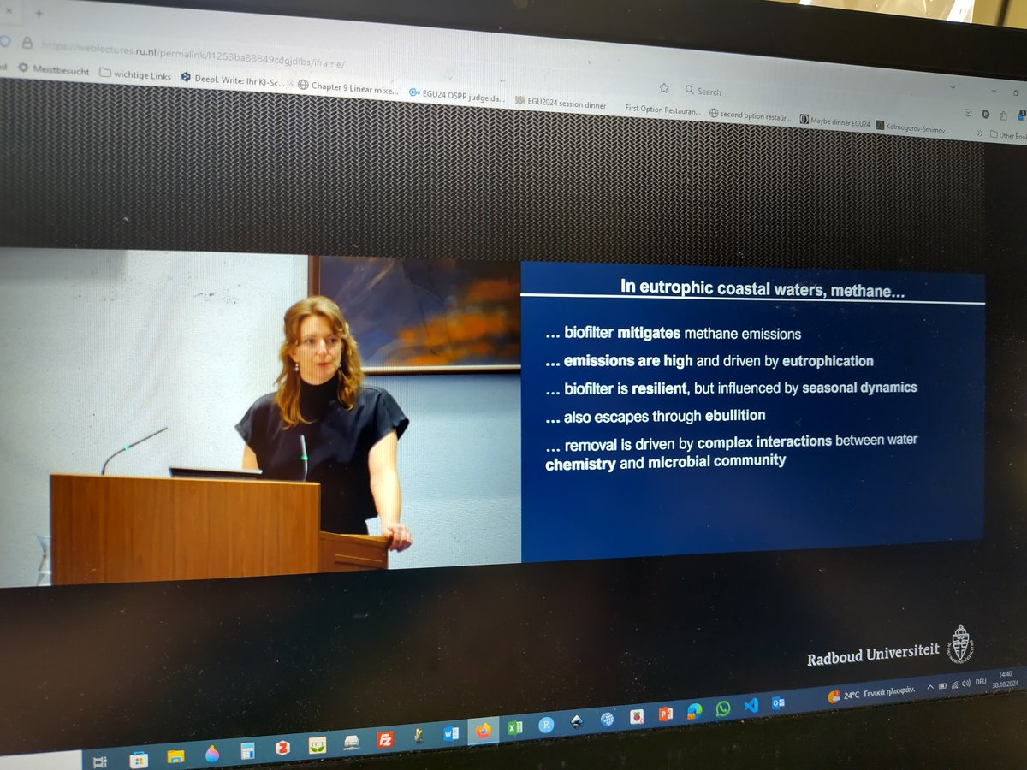Viewport: 1027px width, 770px height.
Task: Switch the DEU keyboard language indicator
Action: 981,682
